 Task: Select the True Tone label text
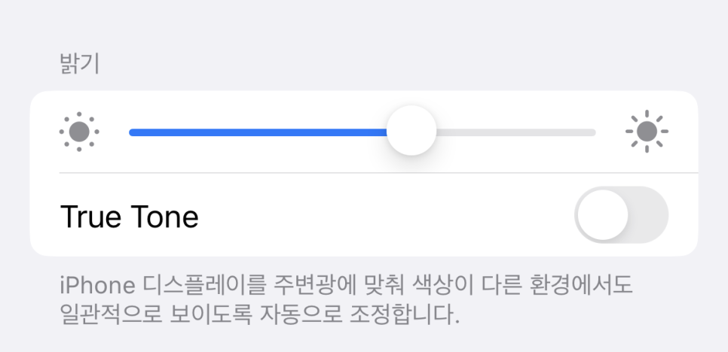130,217
